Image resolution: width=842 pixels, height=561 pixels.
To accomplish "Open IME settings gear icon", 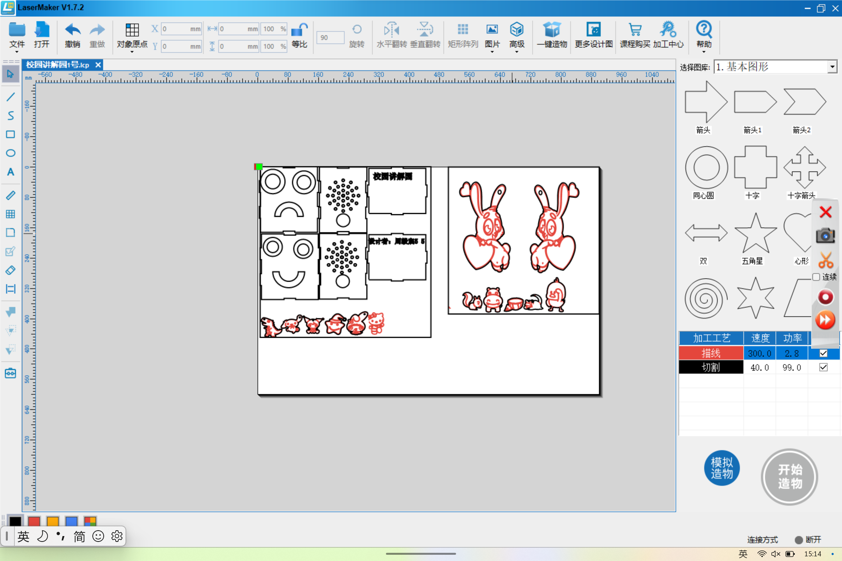I will pos(117,536).
